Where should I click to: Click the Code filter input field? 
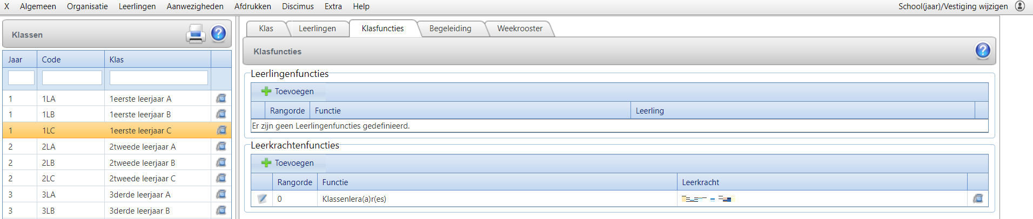tap(72, 77)
